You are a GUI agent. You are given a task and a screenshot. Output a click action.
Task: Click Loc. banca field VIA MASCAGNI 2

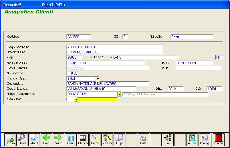[101, 89]
